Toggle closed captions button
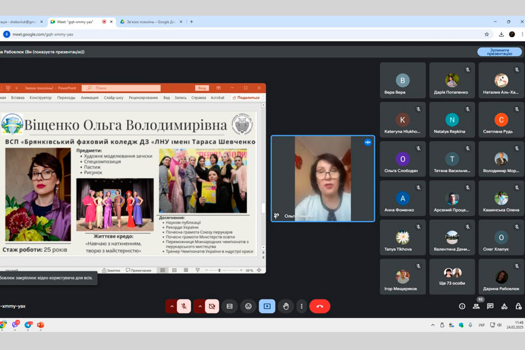 [x=230, y=306]
